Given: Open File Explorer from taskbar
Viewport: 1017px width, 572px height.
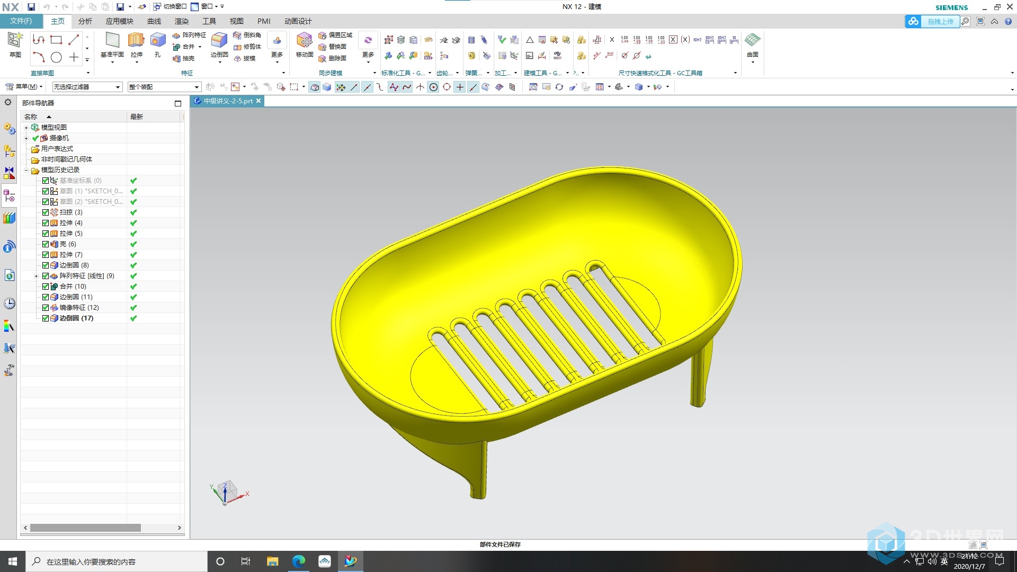Looking at the screenshot, I should (x=272, y=561).
